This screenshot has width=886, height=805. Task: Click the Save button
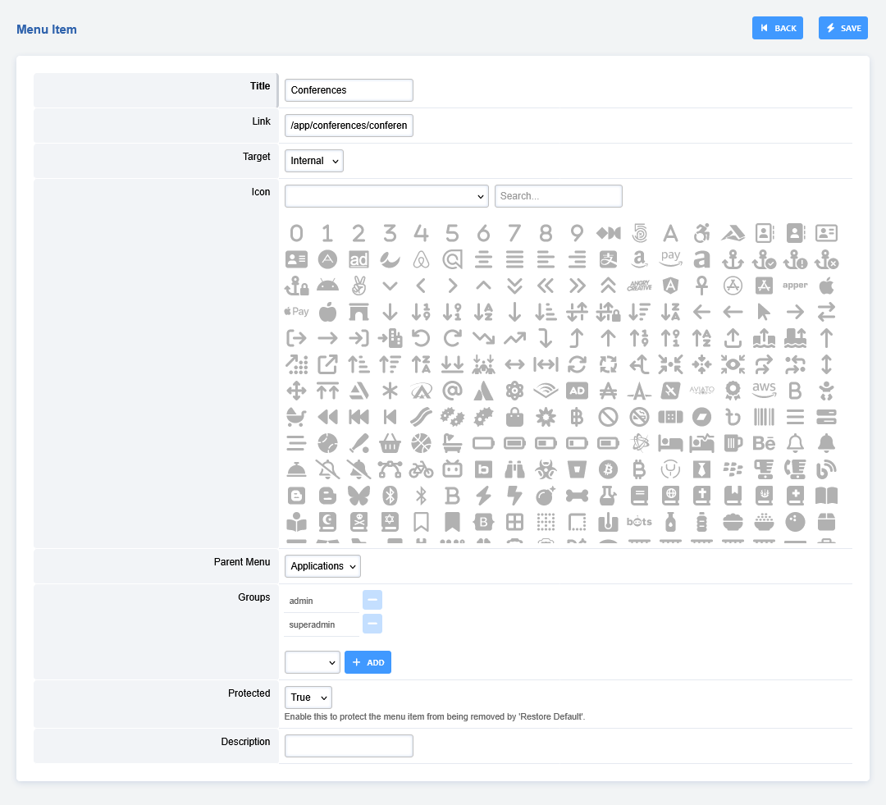pyautogui.click(x=843, y=28)
